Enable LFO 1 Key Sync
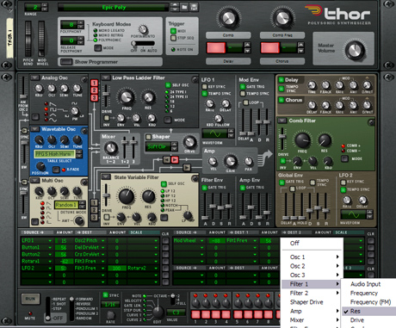Viewport: 396px width, 328px height. (205, 87)
